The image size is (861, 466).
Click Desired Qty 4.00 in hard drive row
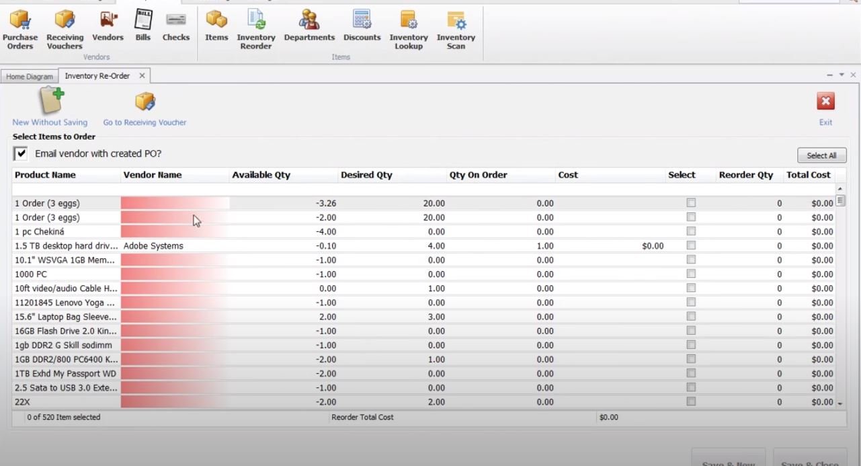coord(393,246)
